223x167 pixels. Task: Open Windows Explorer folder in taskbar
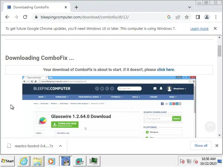coord(37,161)
